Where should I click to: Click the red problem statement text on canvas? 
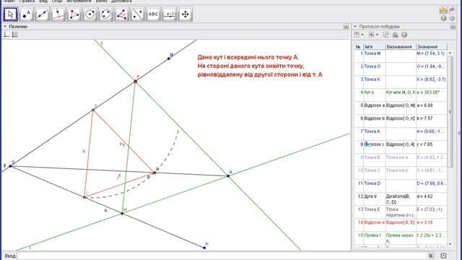point(260,66)
